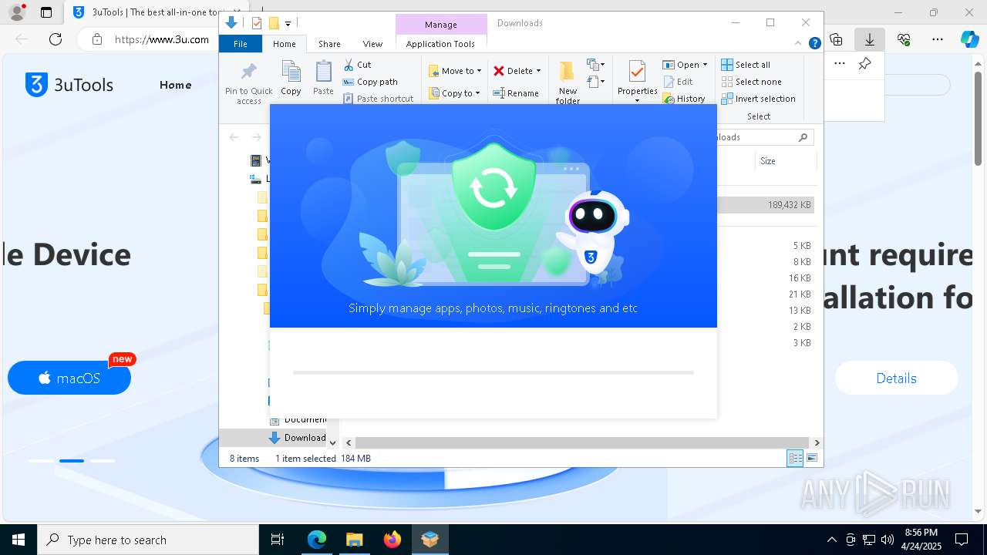Viewport: 987px width, 555px height.
Task: Click Select none in the ribbon
Action: (x=751, y=82)
